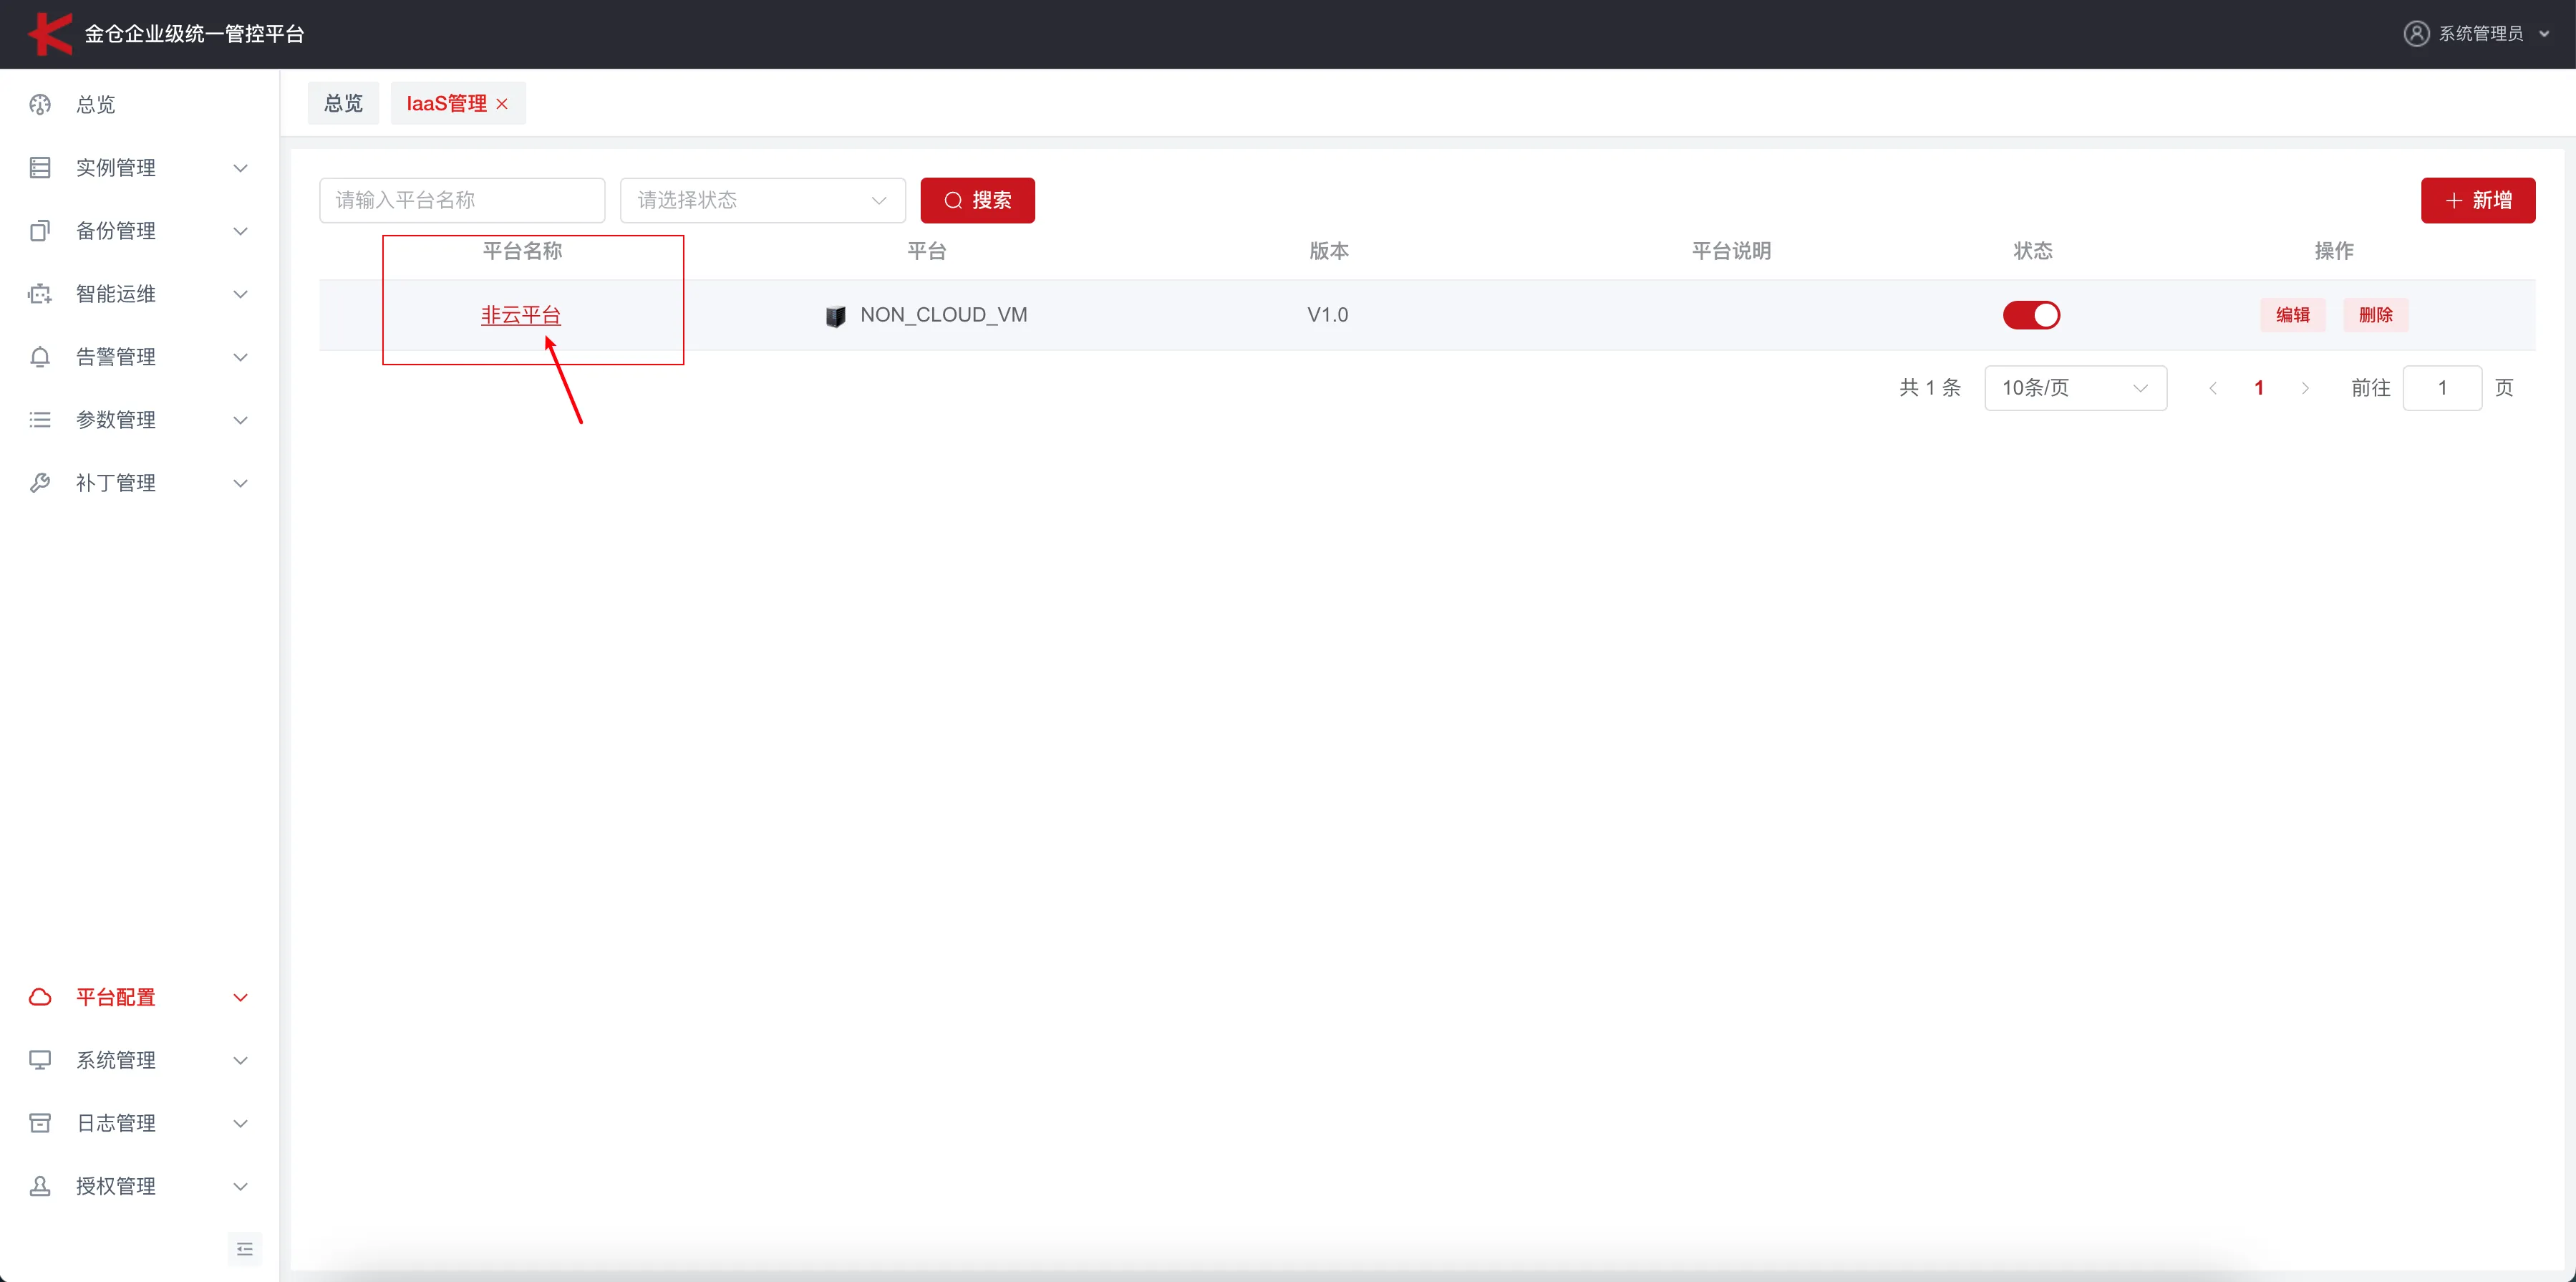Screen dimensions: 2576x1282
Task: Click the 智能运维 smart operations icon
Action: [39, 293]
